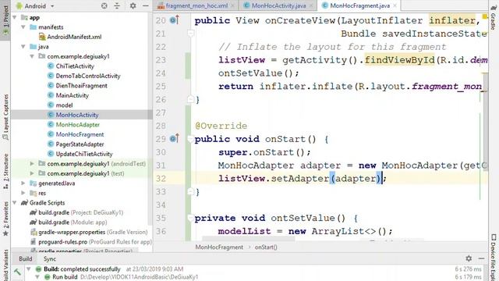Click the yellow warning marker in editor stripe
Viewport: 499px width, 281px height.
tap(485, 16)
